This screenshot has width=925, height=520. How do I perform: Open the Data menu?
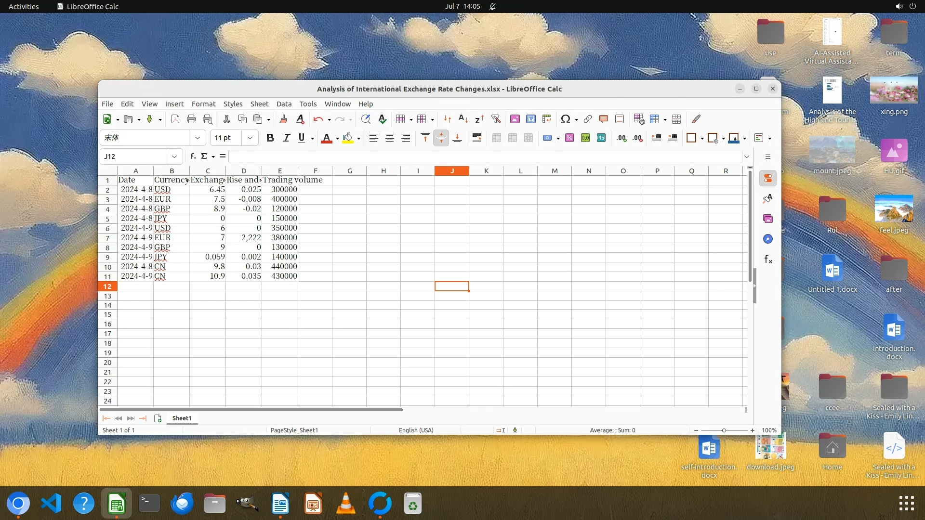coord(284,104)
